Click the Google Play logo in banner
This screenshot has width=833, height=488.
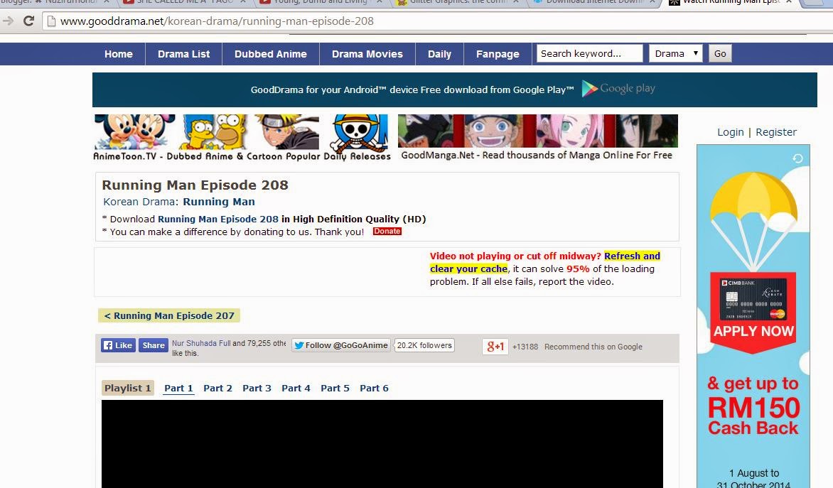[x=618, y=88]
